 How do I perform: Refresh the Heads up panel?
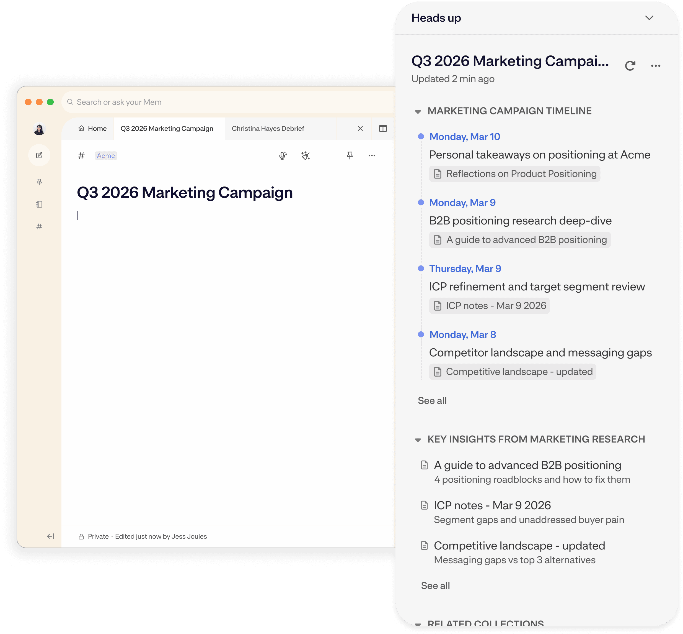click(630, 65)
